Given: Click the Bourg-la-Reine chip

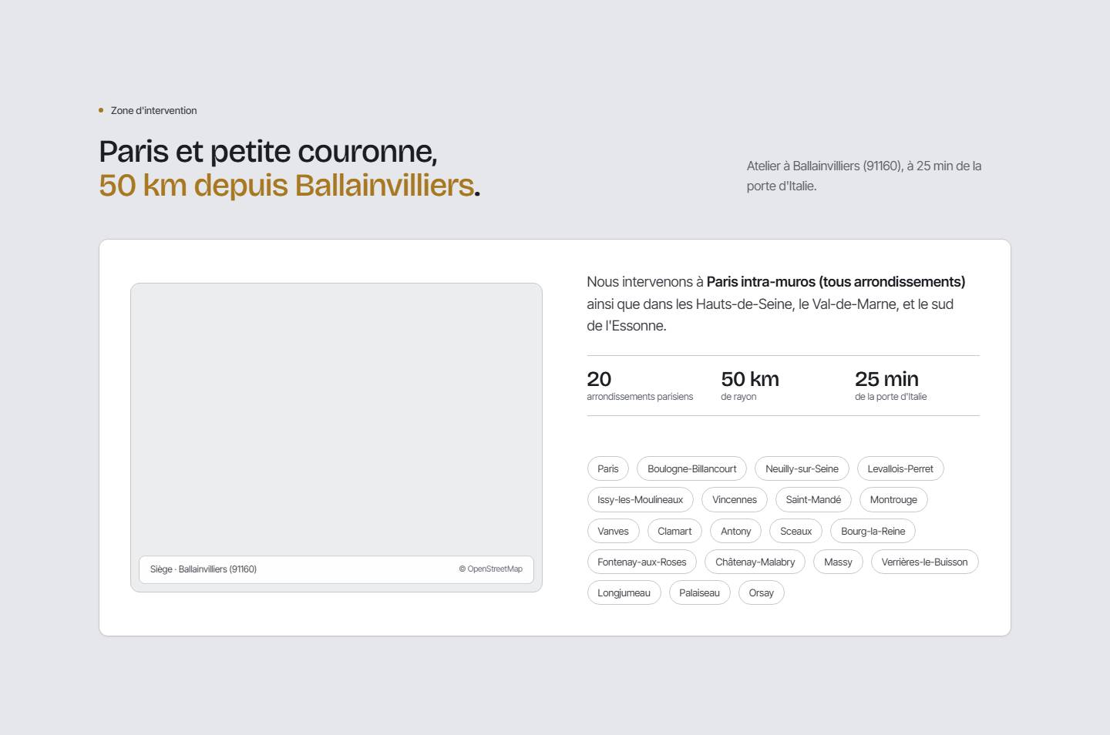Looking at the screenshot, I should coord(873,531).
